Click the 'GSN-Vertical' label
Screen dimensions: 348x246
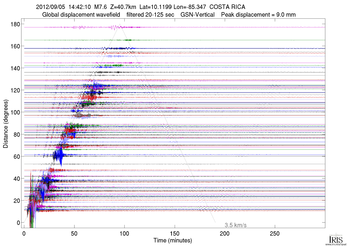pos(197,15)
